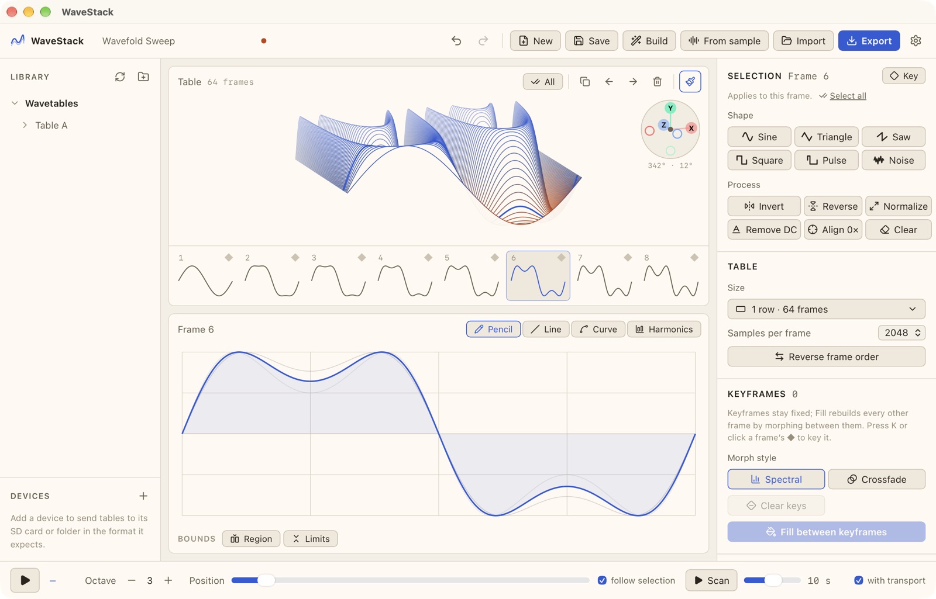Redo the last undone edit
Image resolution: width=936 pixels, height=599 pixels.
pyautogui.click(x=483, y=41)
